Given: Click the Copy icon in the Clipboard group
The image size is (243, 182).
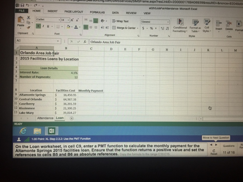Looking at the screenshot, I should tap(28, 23).
